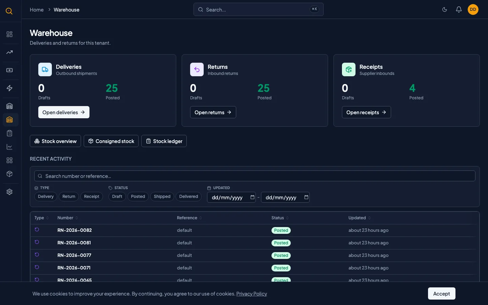Viewport: 488px width, 305px height.
Task: Open the trending chart icon in the sidebar
Action: [9, 52]
